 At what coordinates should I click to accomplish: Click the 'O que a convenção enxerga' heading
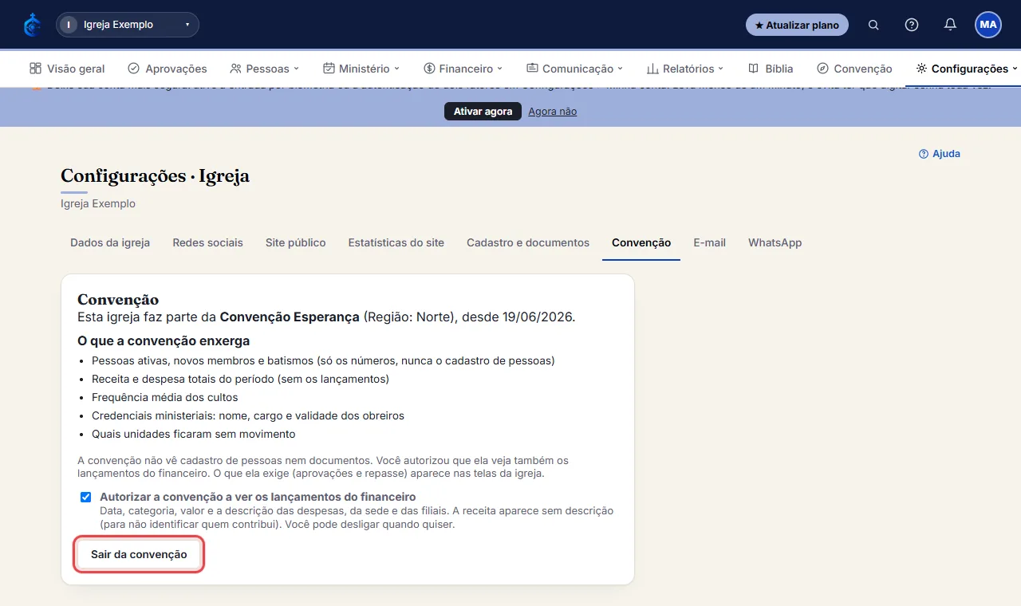pyautogui.click(x=164, y=340)
